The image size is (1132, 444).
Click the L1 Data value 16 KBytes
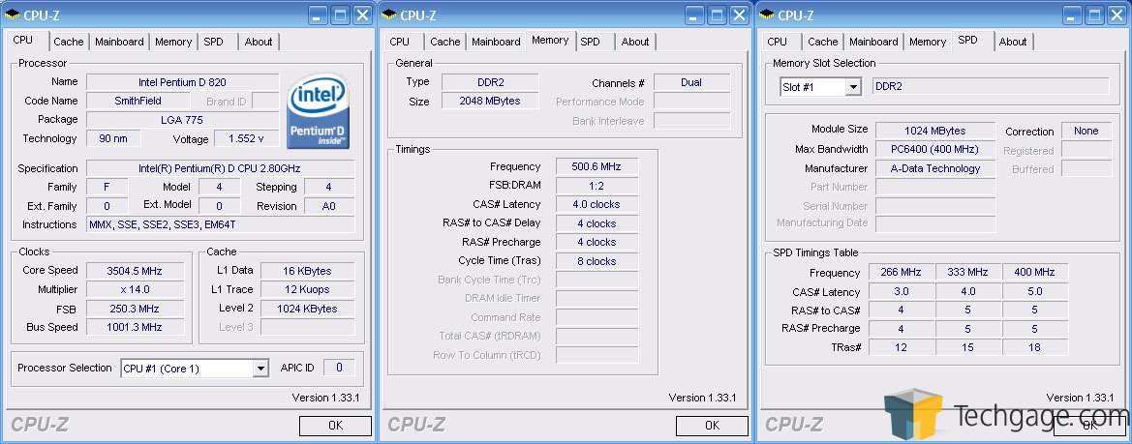coord(308,271)
